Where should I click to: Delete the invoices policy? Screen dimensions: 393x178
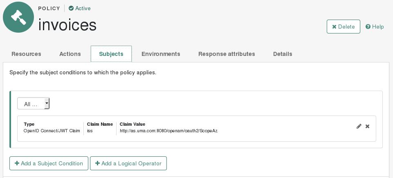[343, 27]
